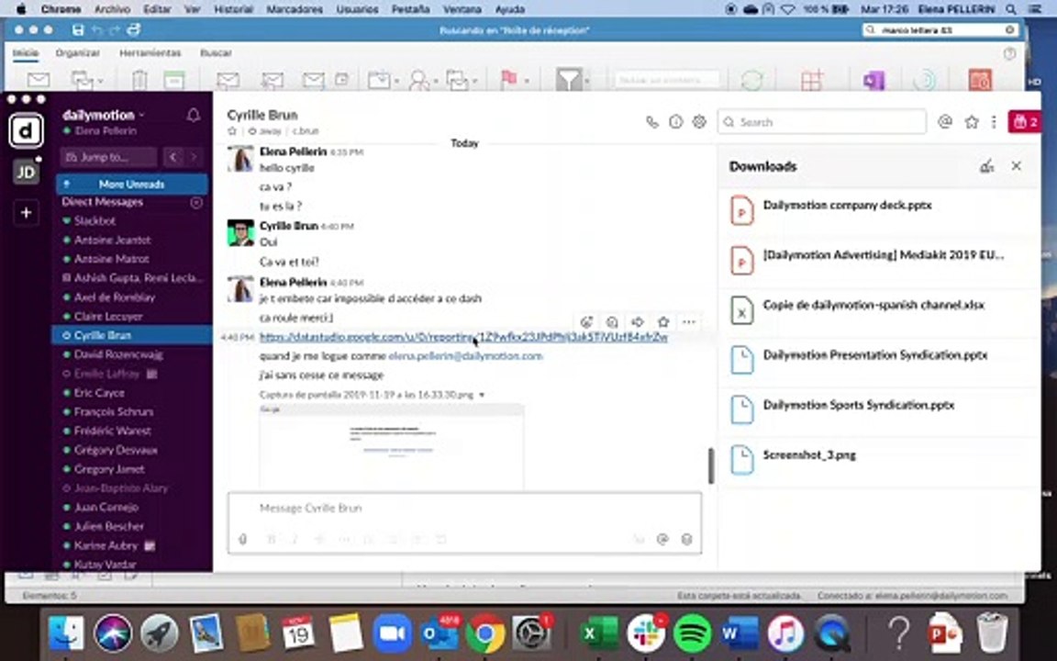This screenshot has height=661, width=1057.
Task: Open the Outlook flag dropdown arrow
Action: click(527, 81)
